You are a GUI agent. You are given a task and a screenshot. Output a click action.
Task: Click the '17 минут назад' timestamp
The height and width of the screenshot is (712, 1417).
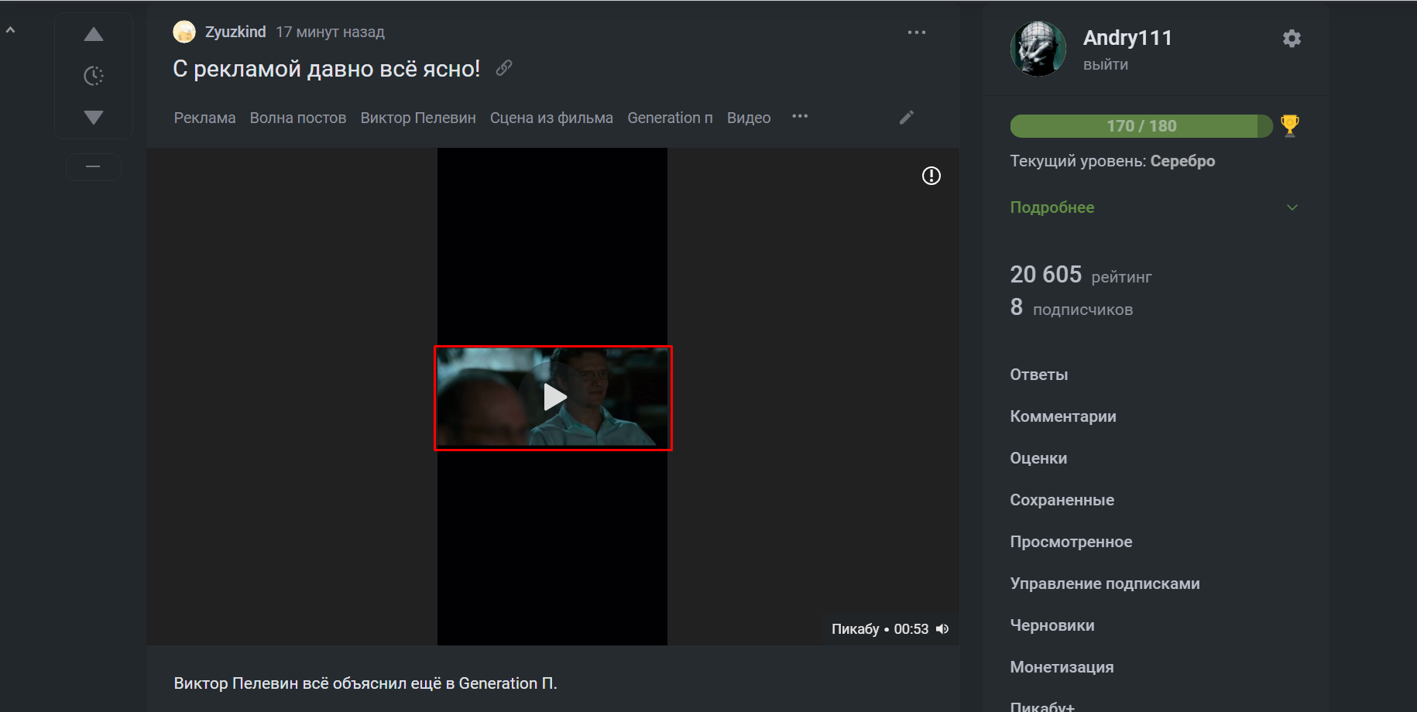[x=331, y=32]
